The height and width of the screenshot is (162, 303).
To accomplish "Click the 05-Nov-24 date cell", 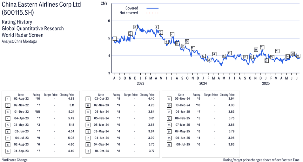I will (x=182, y=98).
